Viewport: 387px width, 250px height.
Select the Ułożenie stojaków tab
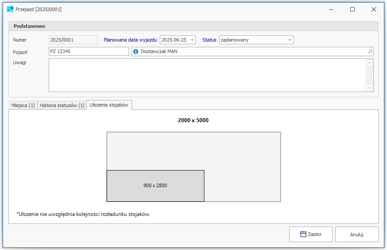point(109,105)
